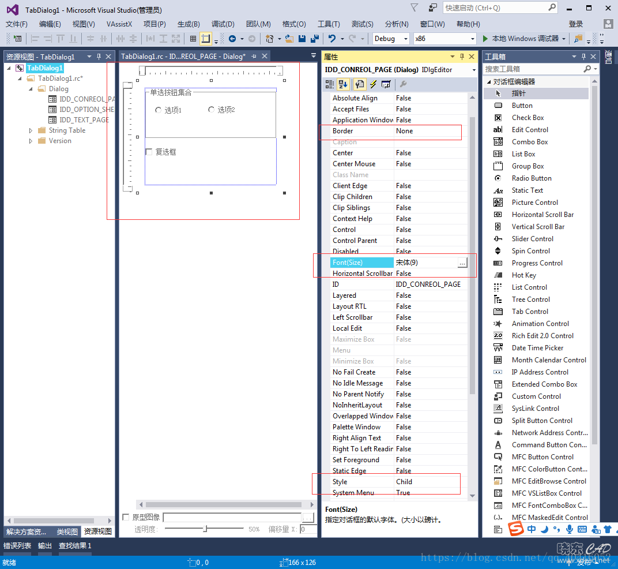Show the Properties page icon
This screenshot has height=569, width=618.
359,84
